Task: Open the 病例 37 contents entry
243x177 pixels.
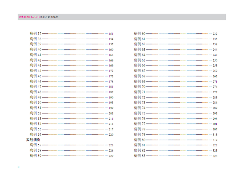Action: [x=36, y=34]
